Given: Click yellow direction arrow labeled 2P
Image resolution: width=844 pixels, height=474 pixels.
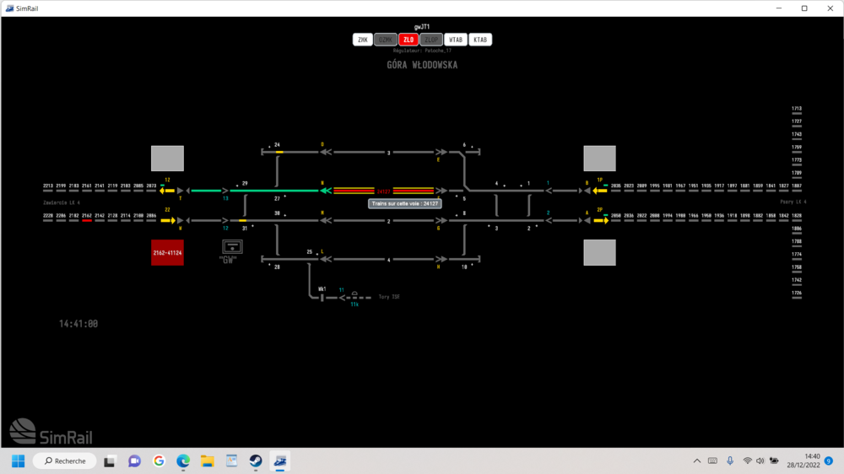Looking at the screenshot, I should pos(600,221).
